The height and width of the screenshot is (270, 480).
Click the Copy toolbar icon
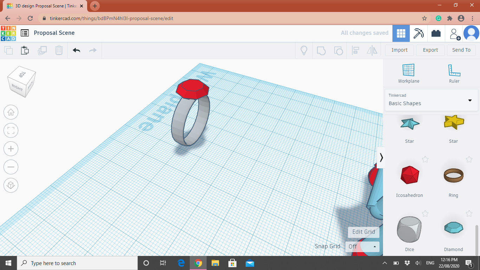pyautogui.click(x=8, y=50)
